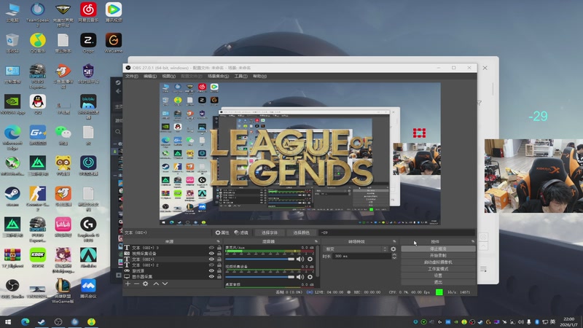Open the green KOOK desktop icon
The image size is (583, 328).
click(38, 258)
